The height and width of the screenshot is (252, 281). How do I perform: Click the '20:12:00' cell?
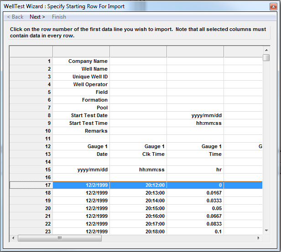(x=138, y=185)
